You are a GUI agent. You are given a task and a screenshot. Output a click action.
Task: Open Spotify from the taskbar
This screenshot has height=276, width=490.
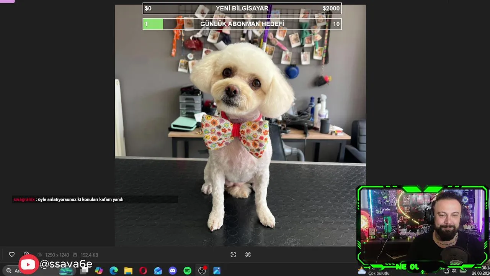click(187, 271)
